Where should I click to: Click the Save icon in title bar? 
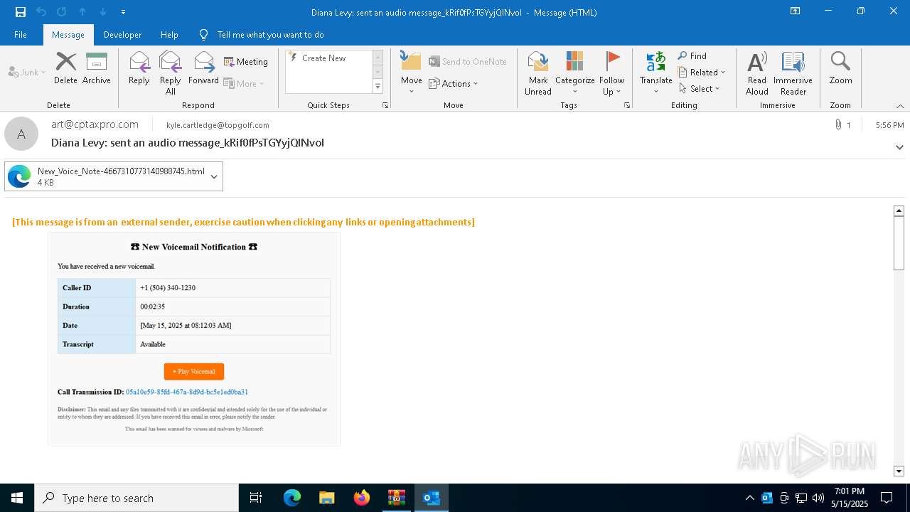(21, 11)
